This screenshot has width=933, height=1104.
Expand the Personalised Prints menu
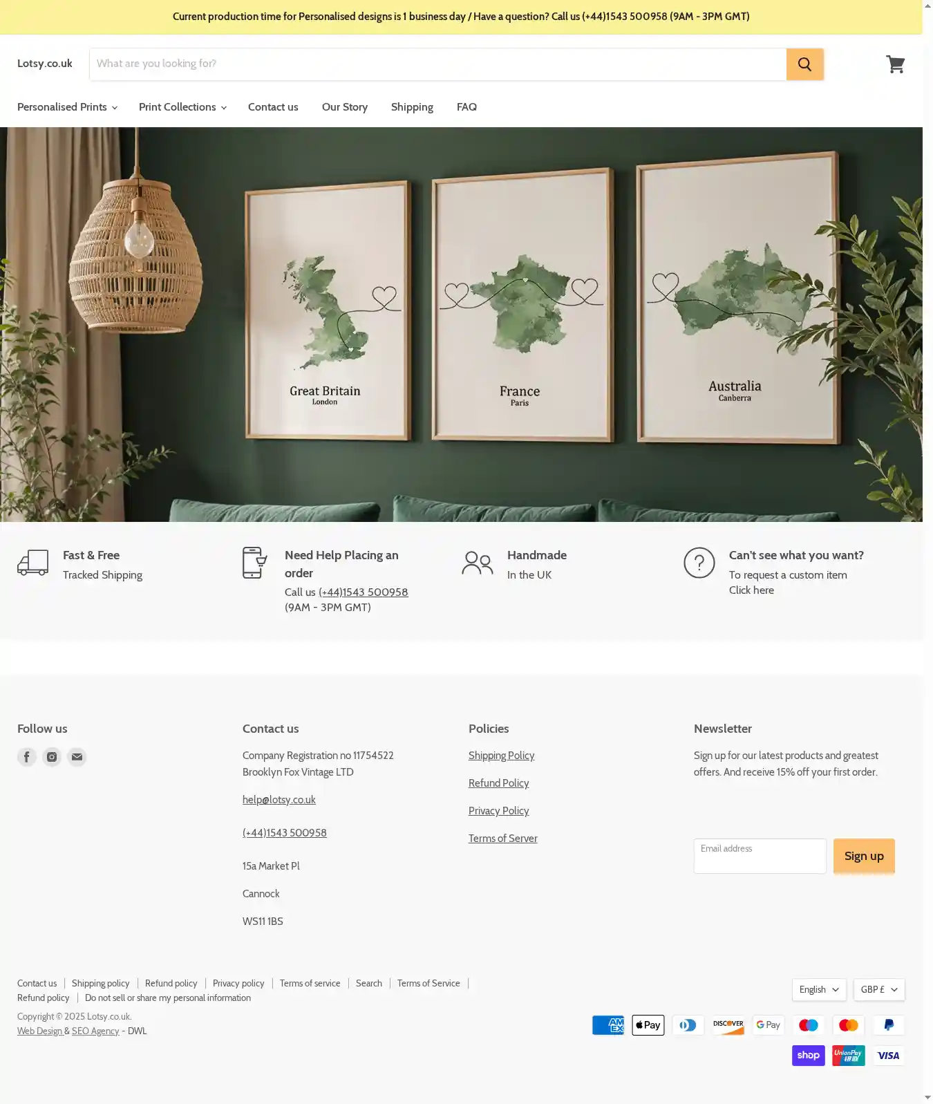(67, 107)
